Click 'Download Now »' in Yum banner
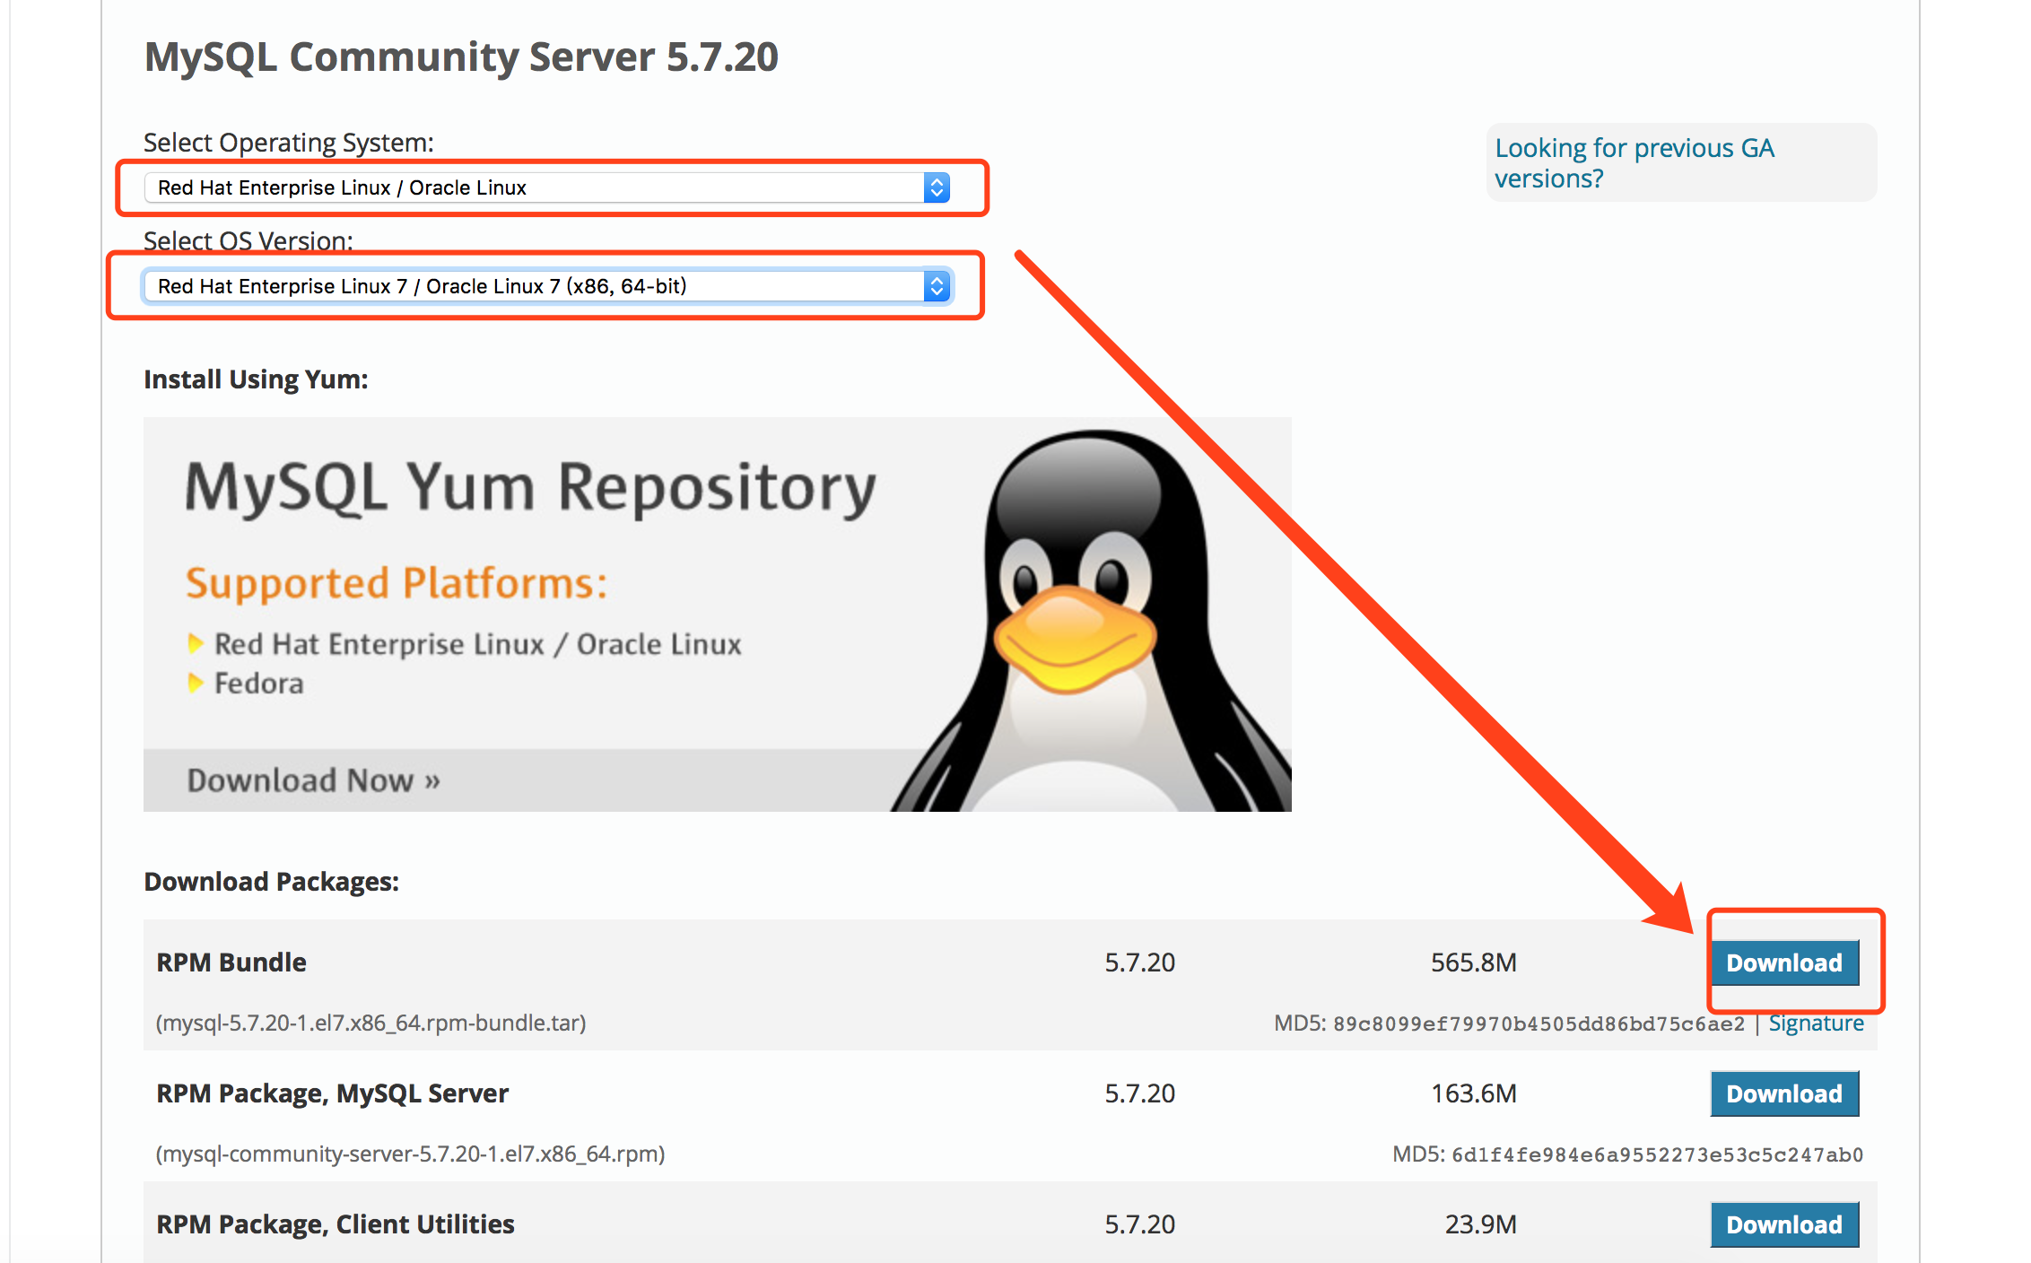This screenshot has height=1263, width=2031. 313,780
